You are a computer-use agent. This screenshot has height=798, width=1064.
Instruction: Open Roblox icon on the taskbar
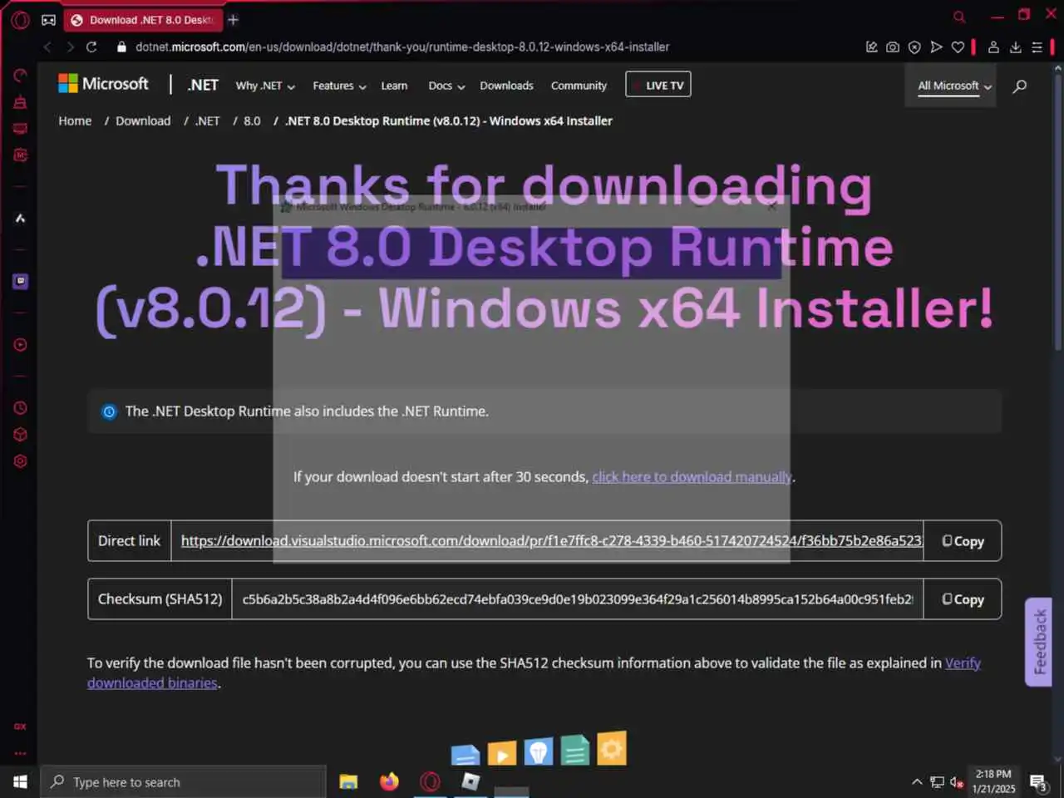[x=470, y=782]
